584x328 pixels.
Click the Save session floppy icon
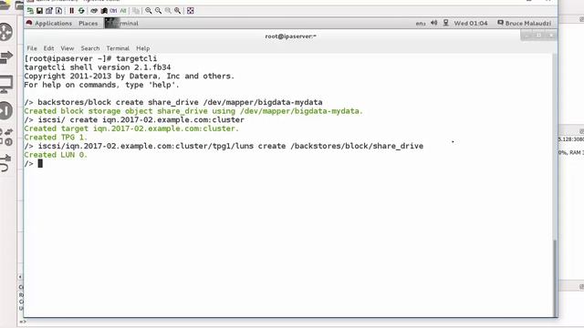(x=39, y=11)
